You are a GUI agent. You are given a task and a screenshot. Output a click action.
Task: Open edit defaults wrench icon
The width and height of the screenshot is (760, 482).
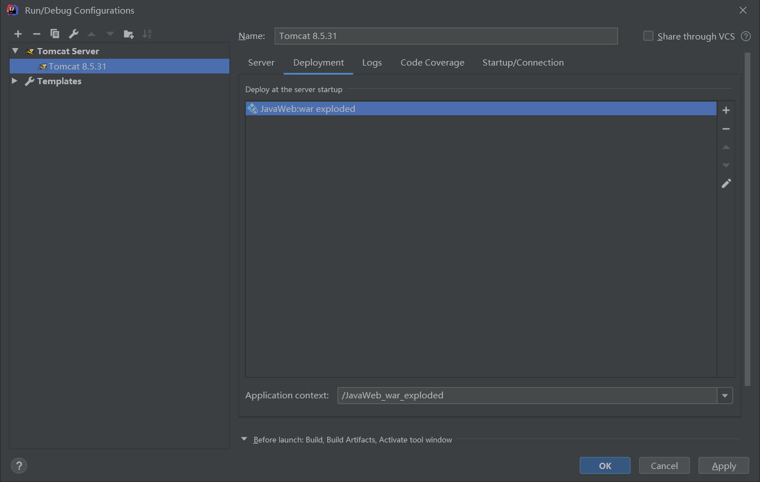point(73,34)
